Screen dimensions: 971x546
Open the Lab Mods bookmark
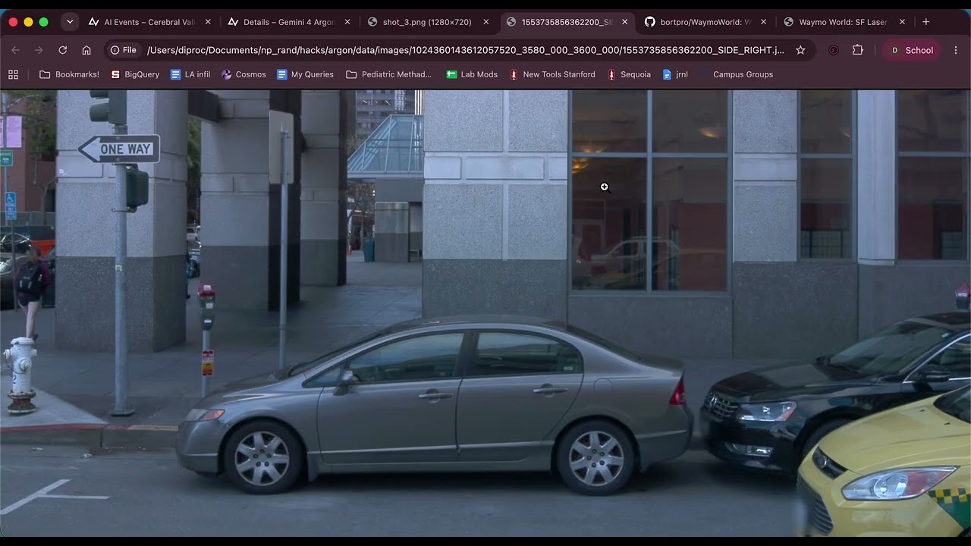[x=472, y=74]
